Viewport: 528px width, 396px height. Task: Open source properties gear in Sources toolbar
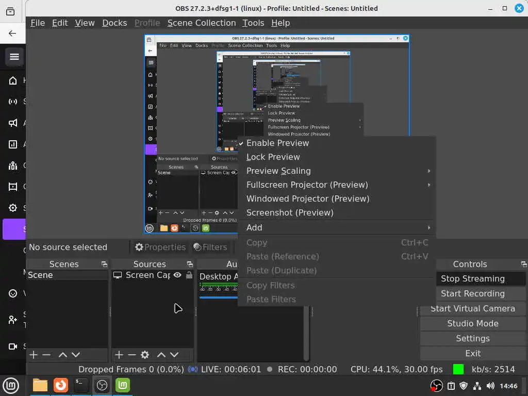click(145, 355)
